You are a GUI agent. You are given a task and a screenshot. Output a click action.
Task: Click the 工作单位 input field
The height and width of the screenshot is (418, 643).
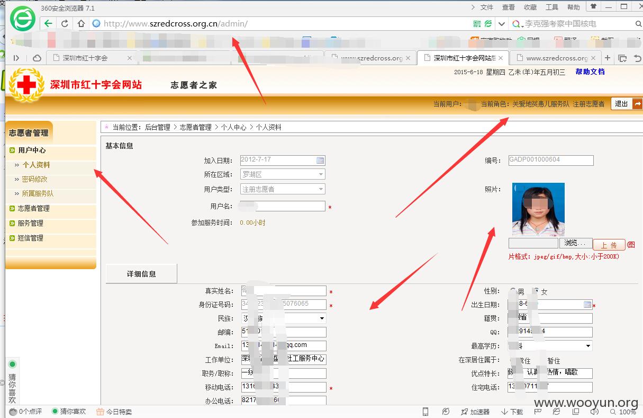tap(284, 360)
